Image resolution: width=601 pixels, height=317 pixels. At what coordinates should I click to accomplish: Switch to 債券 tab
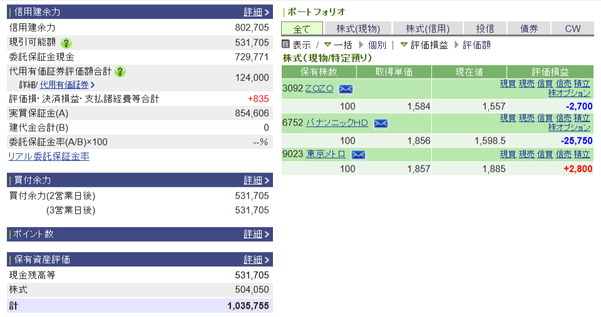click(x=529, y=29)
